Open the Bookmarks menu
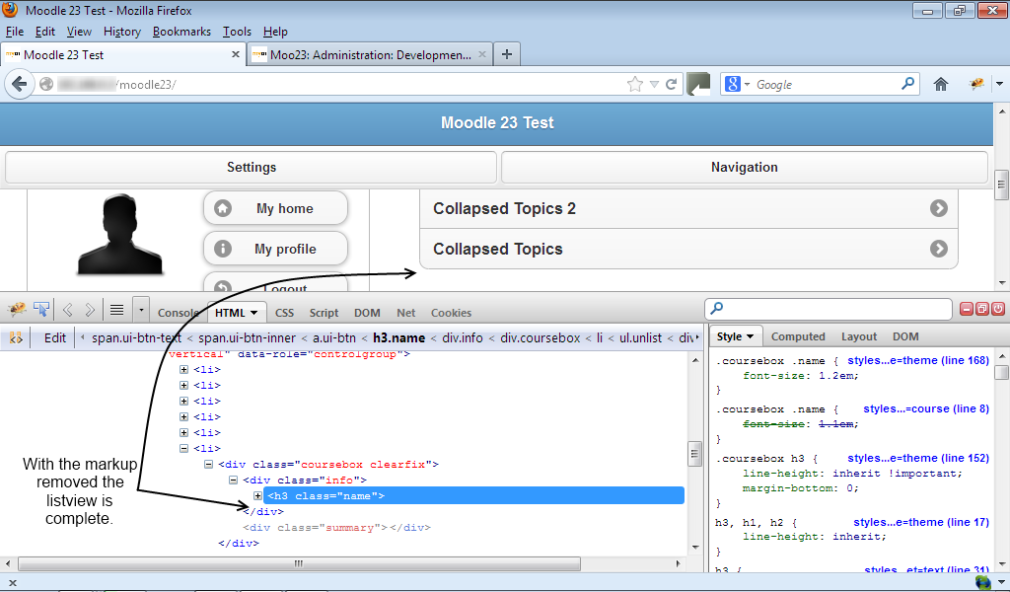 [181, 32]
